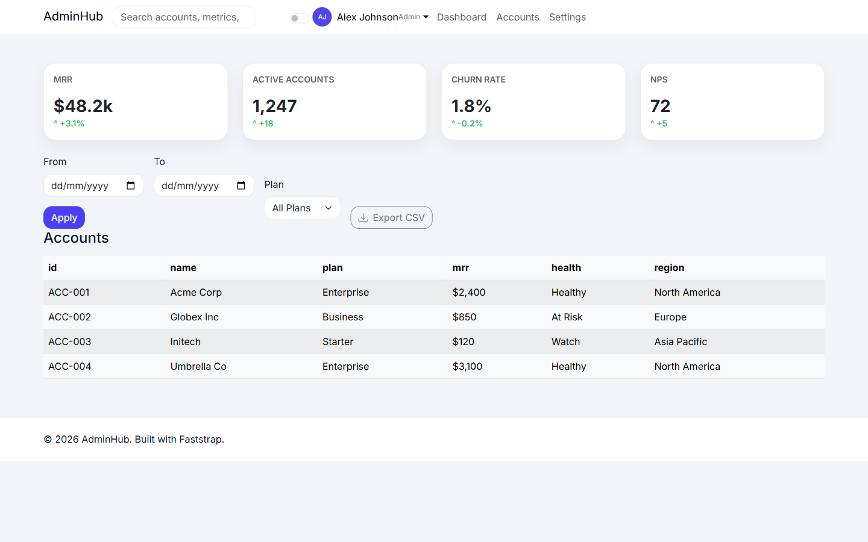Open the From date calendar picker icon
Viewport: 868px width, 542px height.
click(x=131, y=185)
